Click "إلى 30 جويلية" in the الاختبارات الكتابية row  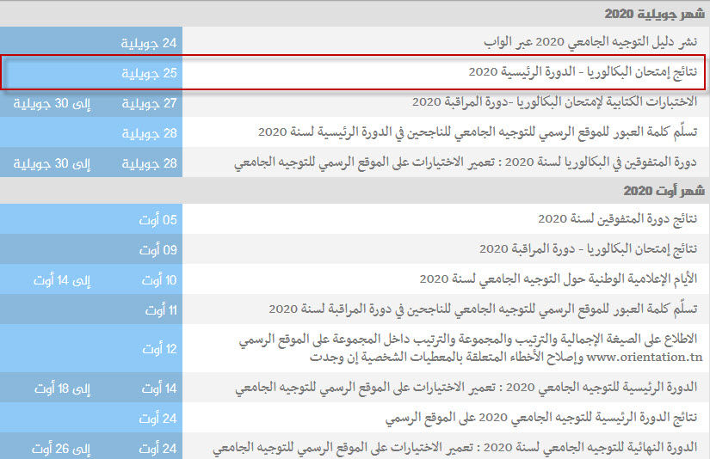[52, 103]
